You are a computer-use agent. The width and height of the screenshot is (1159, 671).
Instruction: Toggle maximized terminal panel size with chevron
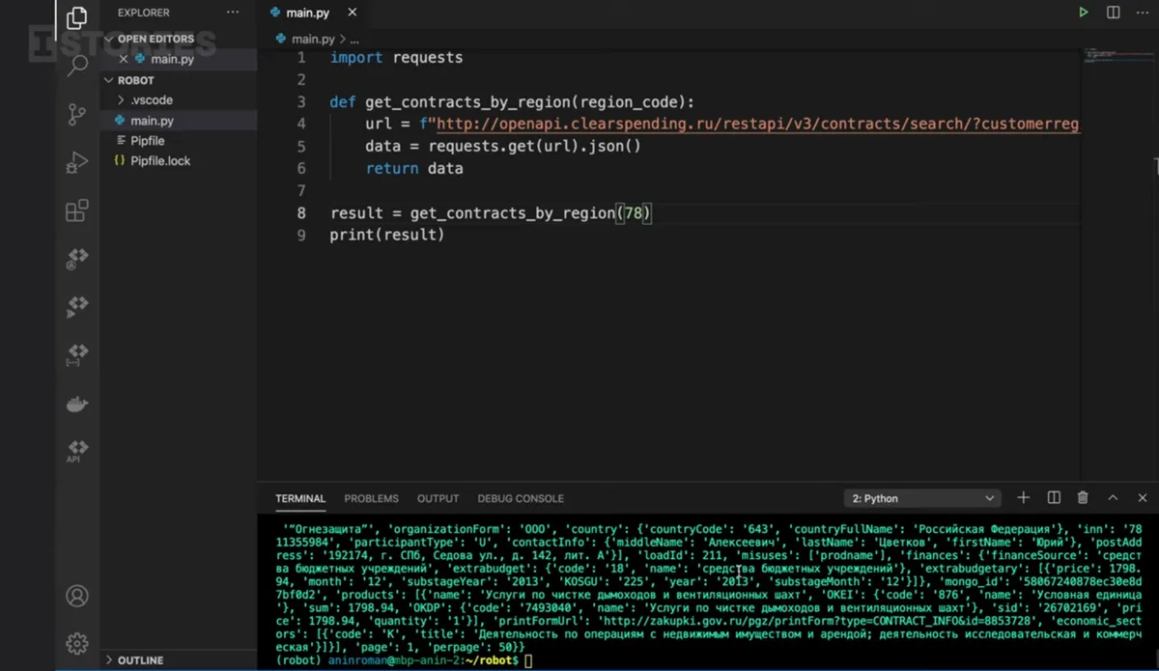click(1113, 498)
